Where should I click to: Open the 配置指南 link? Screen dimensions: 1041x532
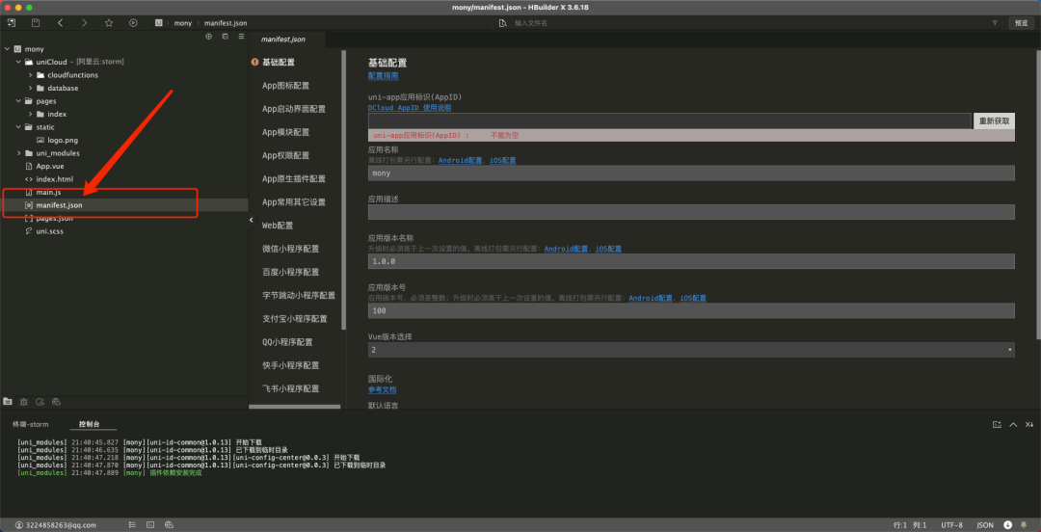[383, 76]
